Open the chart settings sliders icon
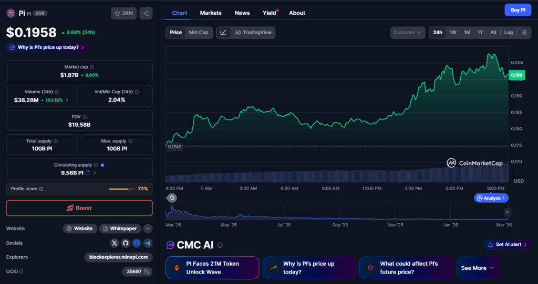The height and width of the screenshot is (284, 538). [x=524, y=32]
